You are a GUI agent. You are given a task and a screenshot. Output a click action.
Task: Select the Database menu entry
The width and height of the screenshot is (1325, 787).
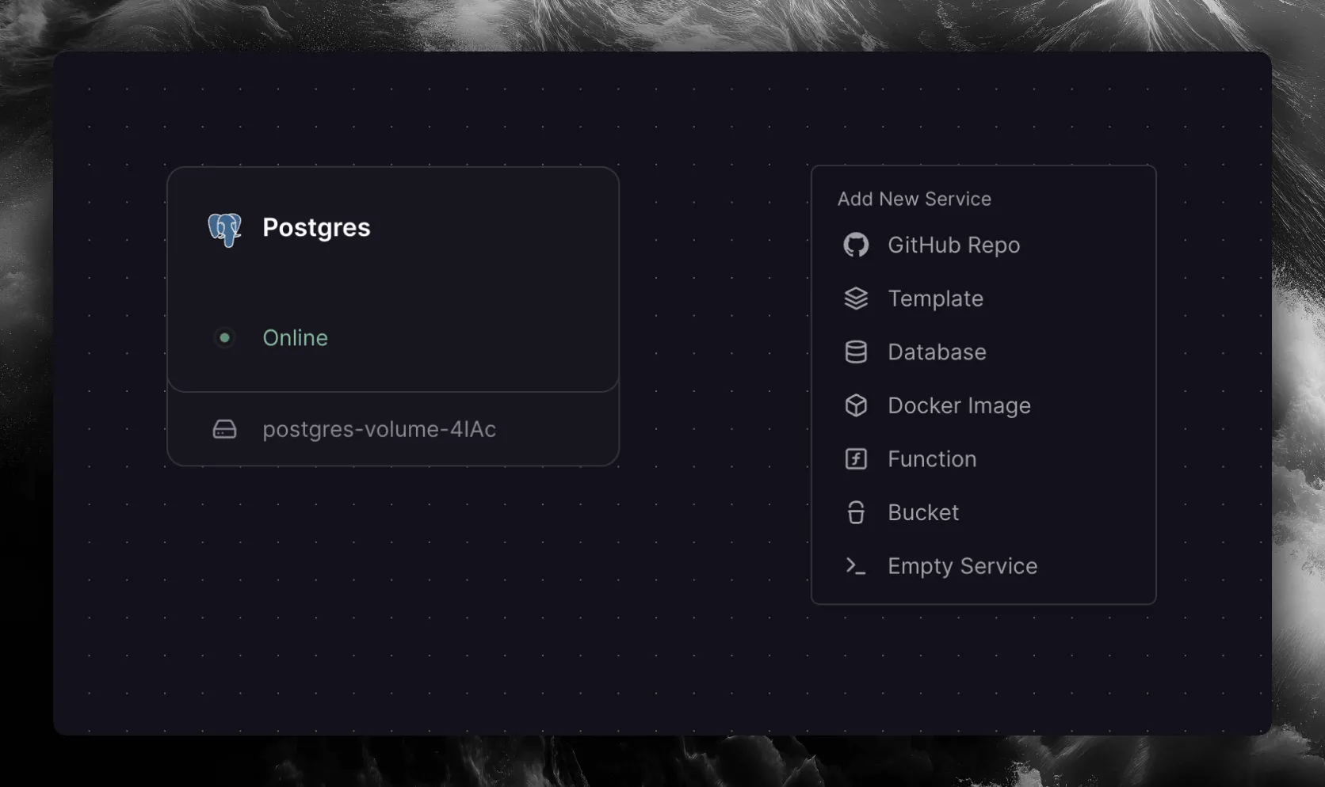pyautogui.click(x=937, y=352)
